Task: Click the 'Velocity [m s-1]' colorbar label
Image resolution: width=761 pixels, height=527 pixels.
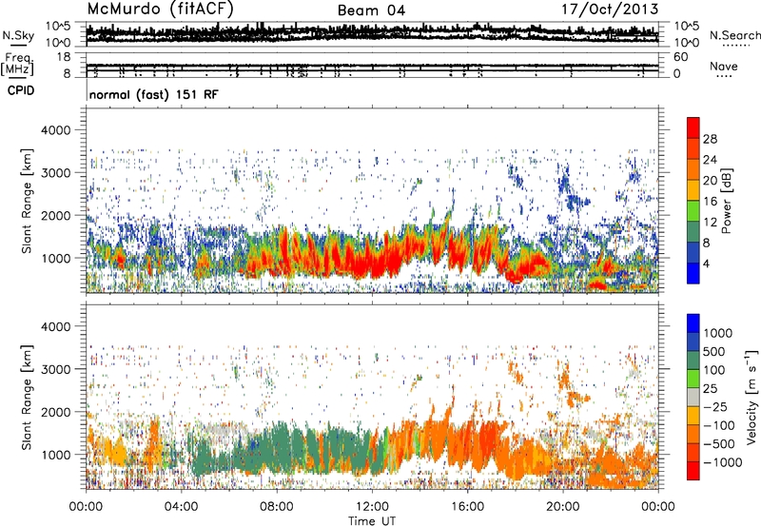Action: [751, 397]
